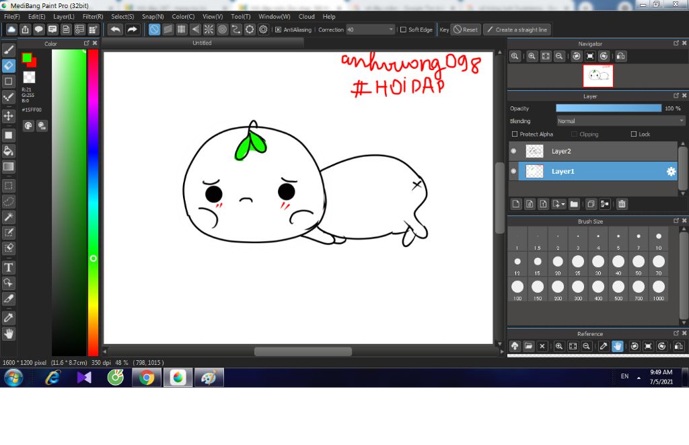Open the snap settings gear

(263, 30)
